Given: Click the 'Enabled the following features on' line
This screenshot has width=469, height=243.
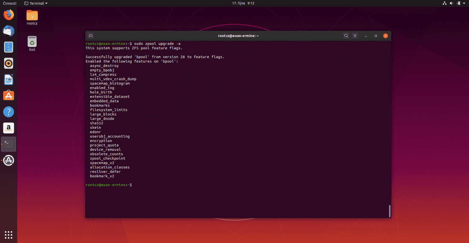Looking at the screenshot, I should click(132, 61).
